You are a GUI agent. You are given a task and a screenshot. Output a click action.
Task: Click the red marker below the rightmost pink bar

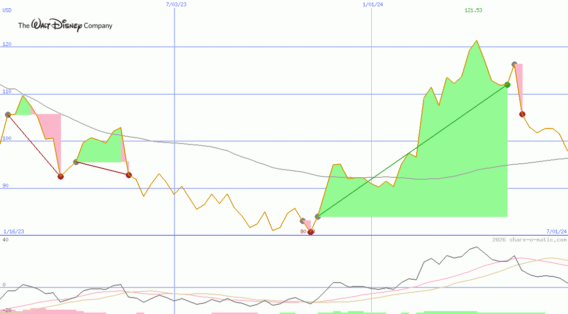522,114
